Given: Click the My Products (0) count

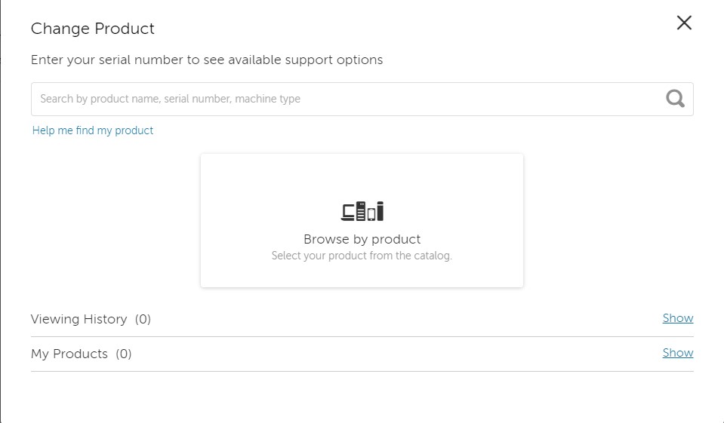Looking at the screenshot, I should click(x=124, y=354).
